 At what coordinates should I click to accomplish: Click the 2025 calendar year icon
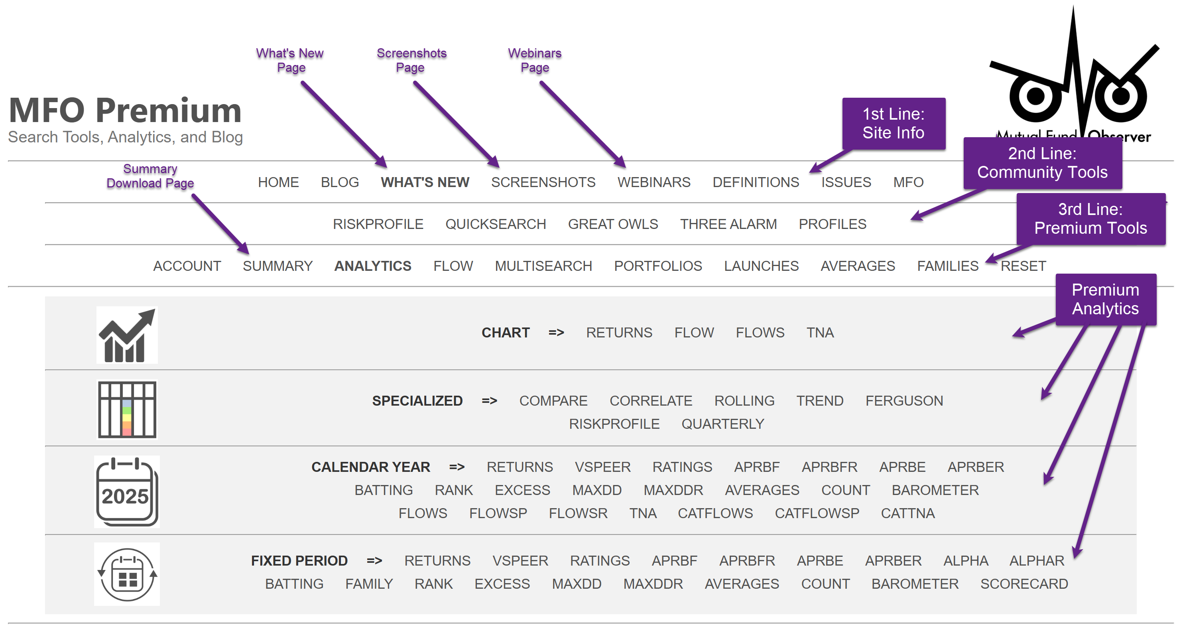click(127, 491)
